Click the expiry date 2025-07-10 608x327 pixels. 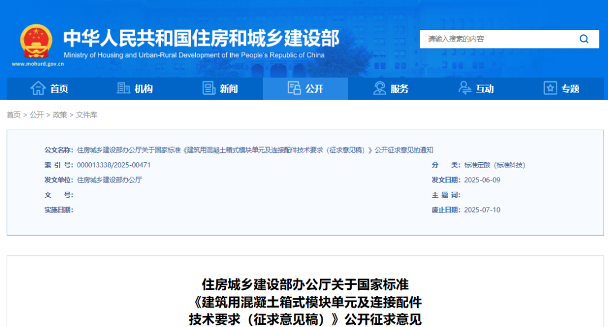coord(482,210)
